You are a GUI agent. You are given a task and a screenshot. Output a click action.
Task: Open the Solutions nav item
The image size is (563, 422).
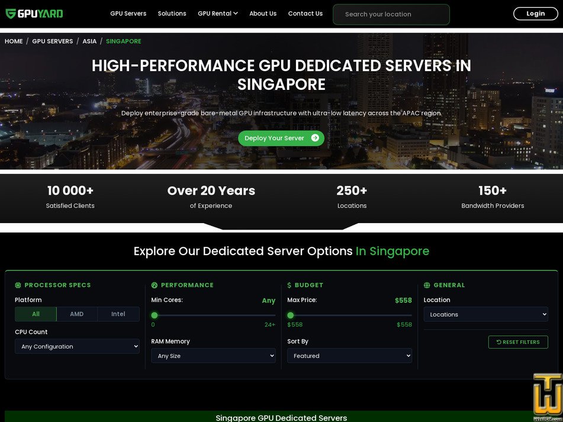click(x=172, y=14)
